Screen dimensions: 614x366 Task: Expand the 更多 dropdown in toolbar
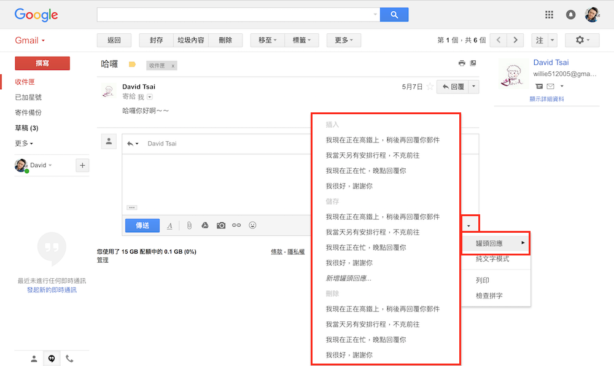pyautogui.click(x=344, y=41)
